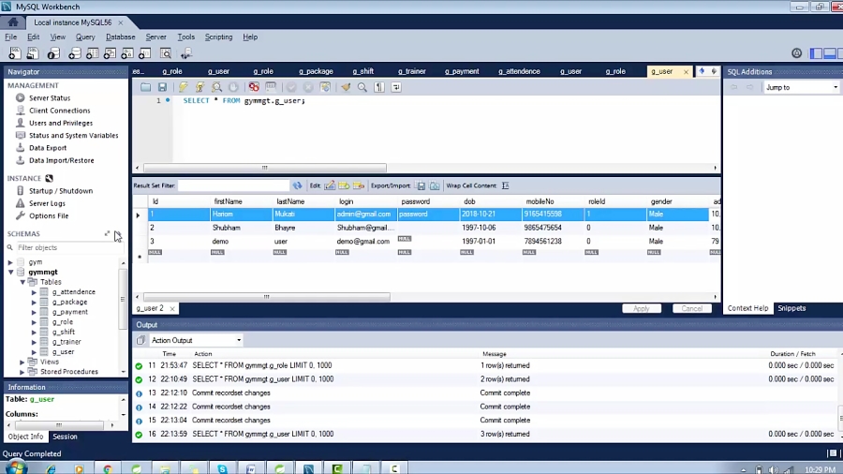This screenshot has width=843, height=474.
Task: Collapse the Tables node
Action: (22, 282)
